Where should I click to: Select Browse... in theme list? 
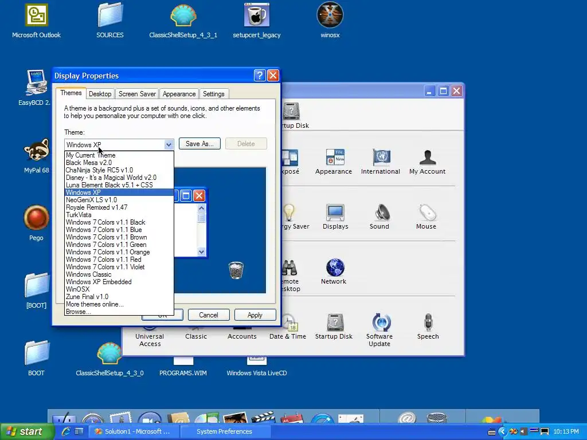(119, 312)
